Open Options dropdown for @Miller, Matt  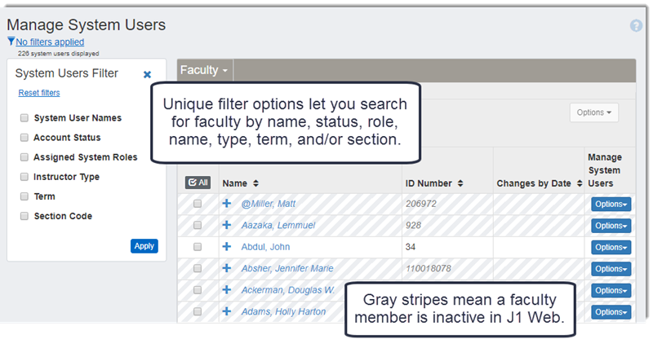[611, 204]
